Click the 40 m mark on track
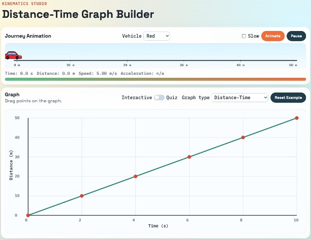Viewport: 311px width, 240px height. pyautogui.click(x=240, y=65)
